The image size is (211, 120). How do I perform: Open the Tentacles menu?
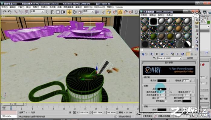click(119, 7)
